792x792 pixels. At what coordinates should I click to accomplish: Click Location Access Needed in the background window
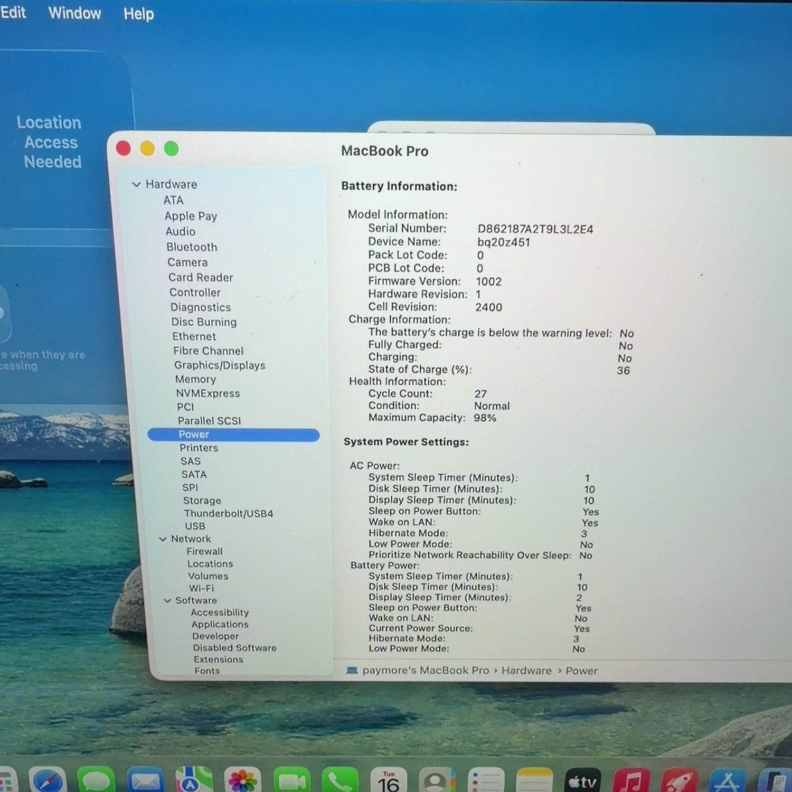point(50,142)
